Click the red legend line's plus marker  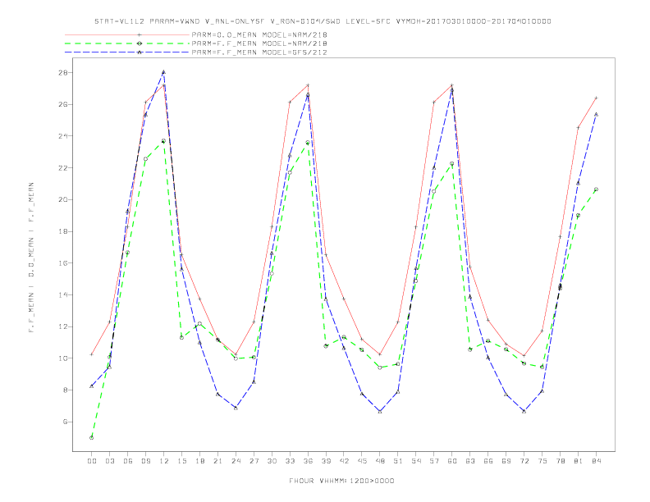pyautogui.click(x=140, y=34)
